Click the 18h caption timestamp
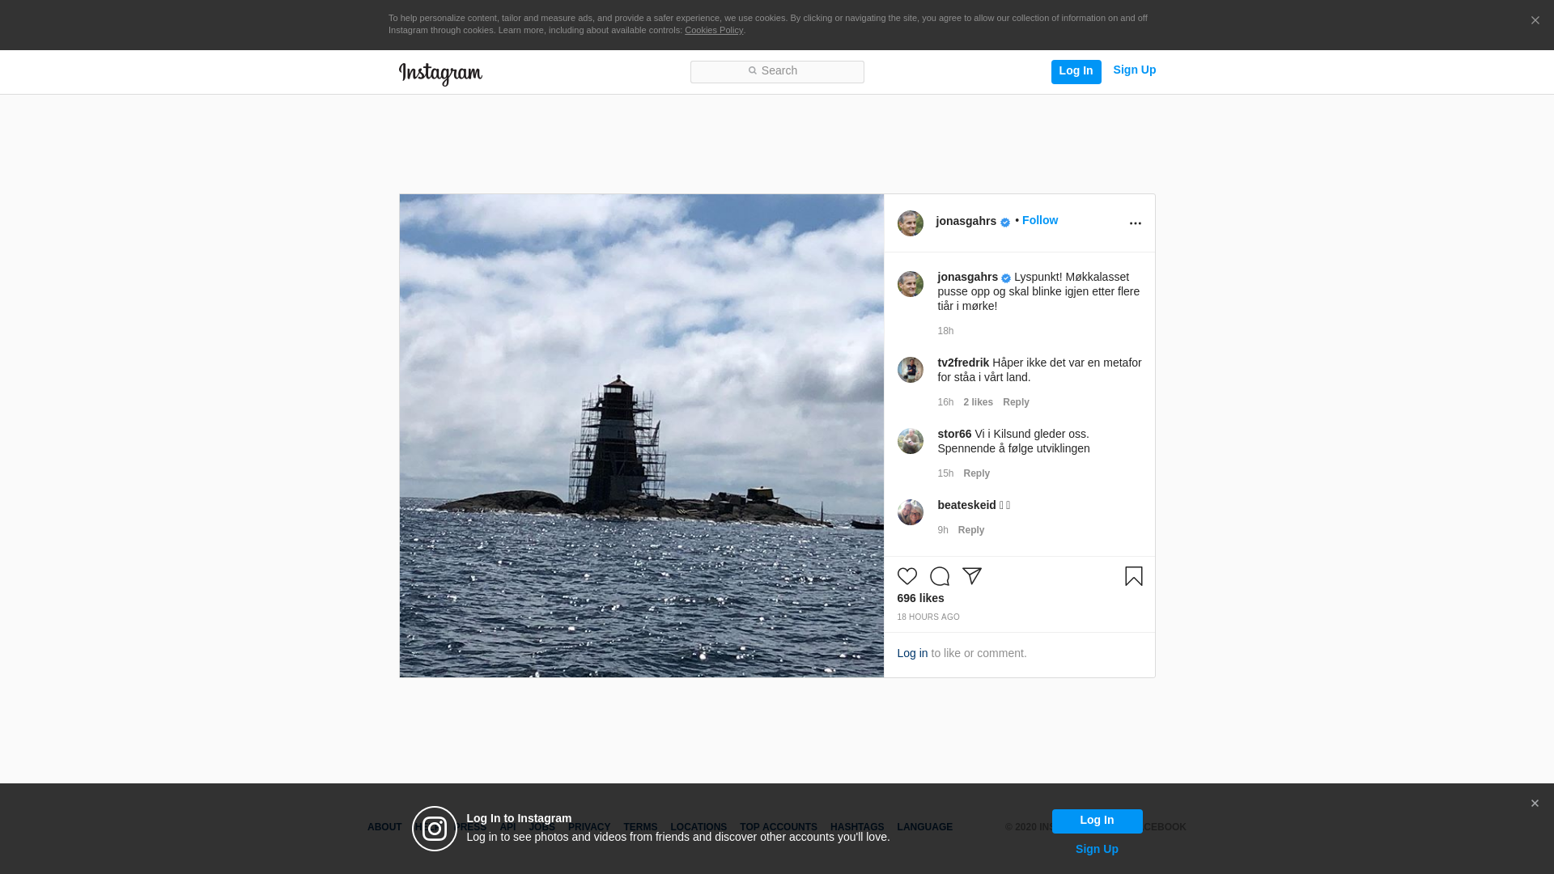 [x=945, y=331]
